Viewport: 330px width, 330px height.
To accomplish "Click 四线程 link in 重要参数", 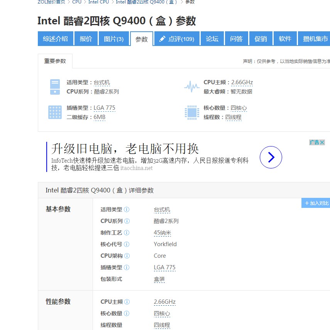I will (233, 117).
